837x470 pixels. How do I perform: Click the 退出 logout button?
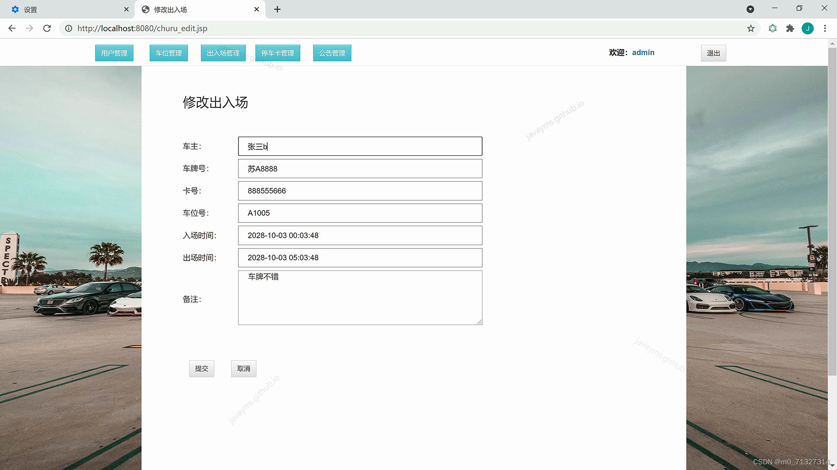714,53
